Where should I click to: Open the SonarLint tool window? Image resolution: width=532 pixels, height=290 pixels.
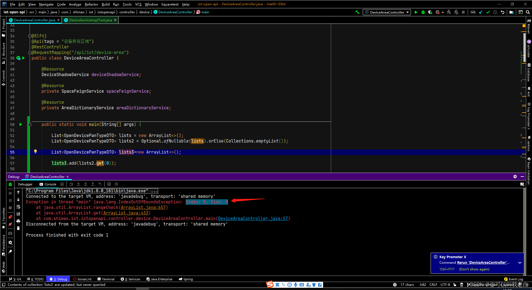82,279
